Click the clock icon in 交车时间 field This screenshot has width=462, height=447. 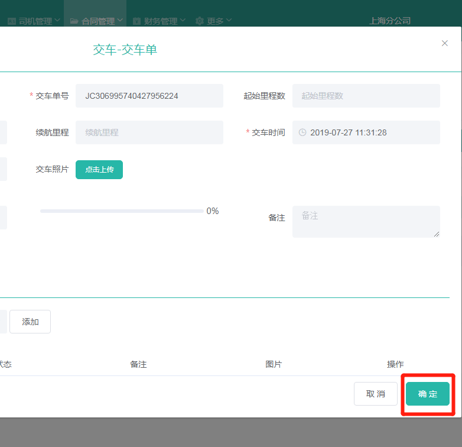pos(302,132)
